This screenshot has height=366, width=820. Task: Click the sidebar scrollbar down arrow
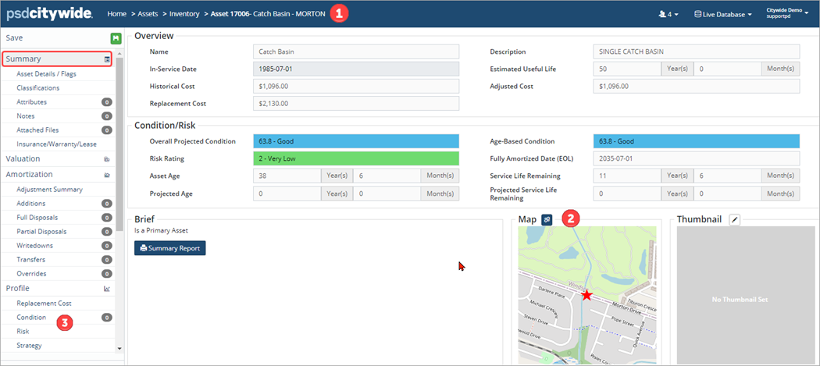pyautogui.click(x=119, y=348)
